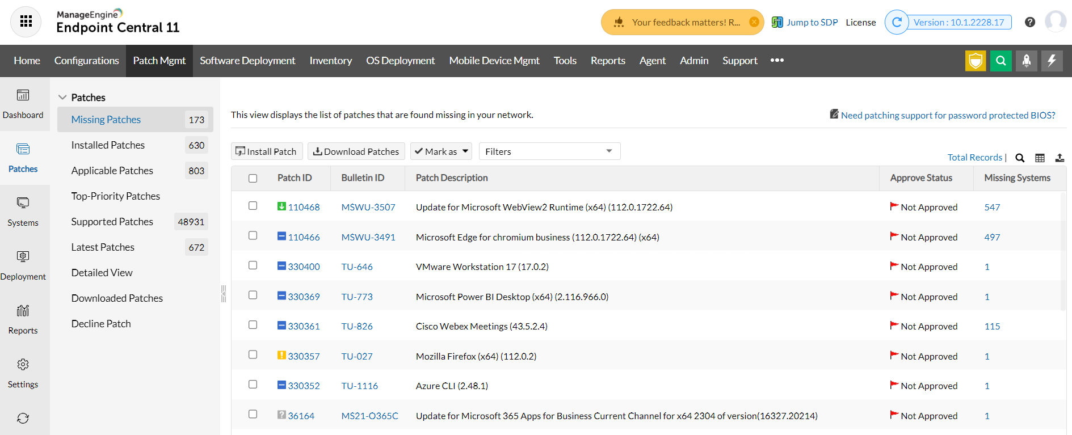The height and width of the screenshot is (435, 1072).
Task: Click the Install Patch button
Action: click(x=267, y=151)
